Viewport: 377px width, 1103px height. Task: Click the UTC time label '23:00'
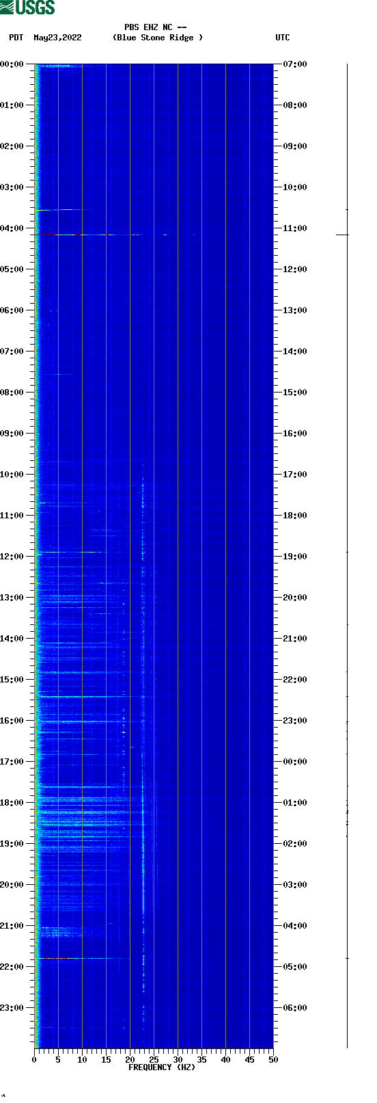click(295, 721)
